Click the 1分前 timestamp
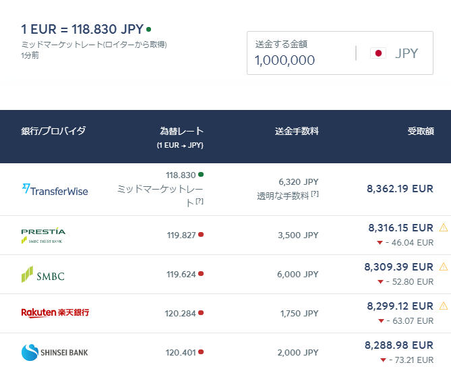Screen dimensions: 451x367 [30, 55]
